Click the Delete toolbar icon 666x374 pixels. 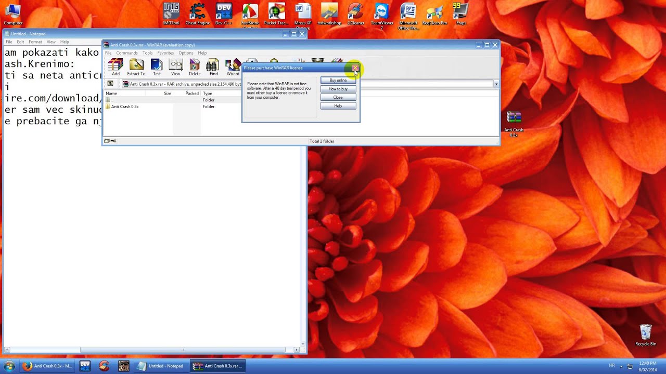[195, 67]
